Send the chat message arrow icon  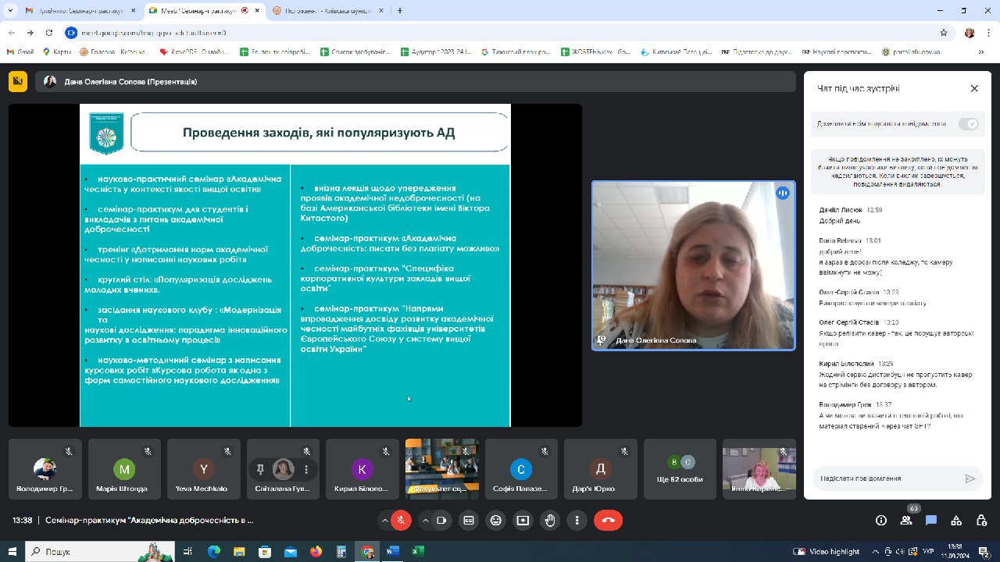(x=970, y=478)
